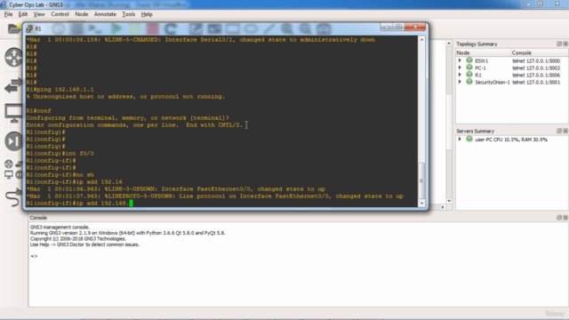Float the Topology Summary panel
Screen dimensions: 569x320
point(559,44)
